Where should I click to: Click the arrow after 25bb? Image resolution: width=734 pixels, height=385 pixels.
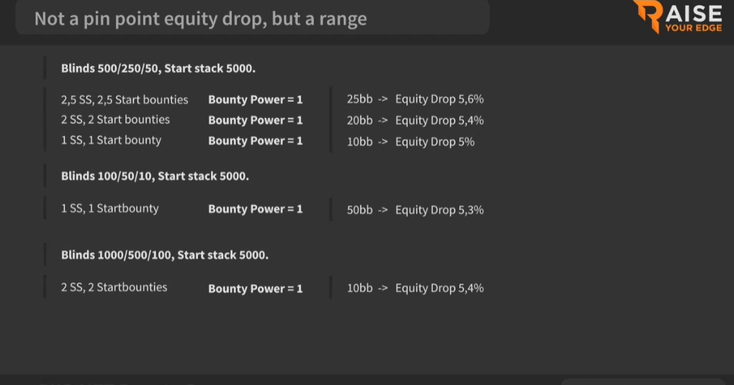point(383,99)
